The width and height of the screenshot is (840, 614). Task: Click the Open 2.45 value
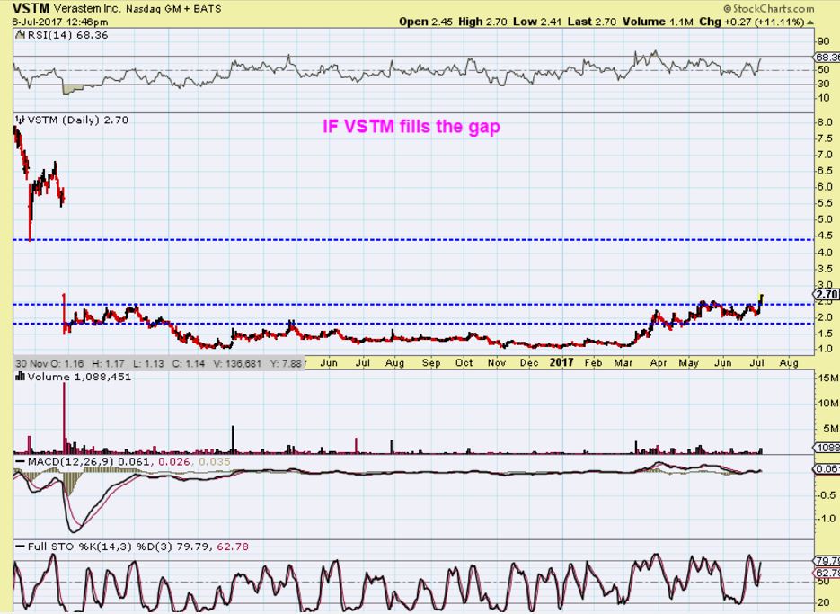point(426,22)
